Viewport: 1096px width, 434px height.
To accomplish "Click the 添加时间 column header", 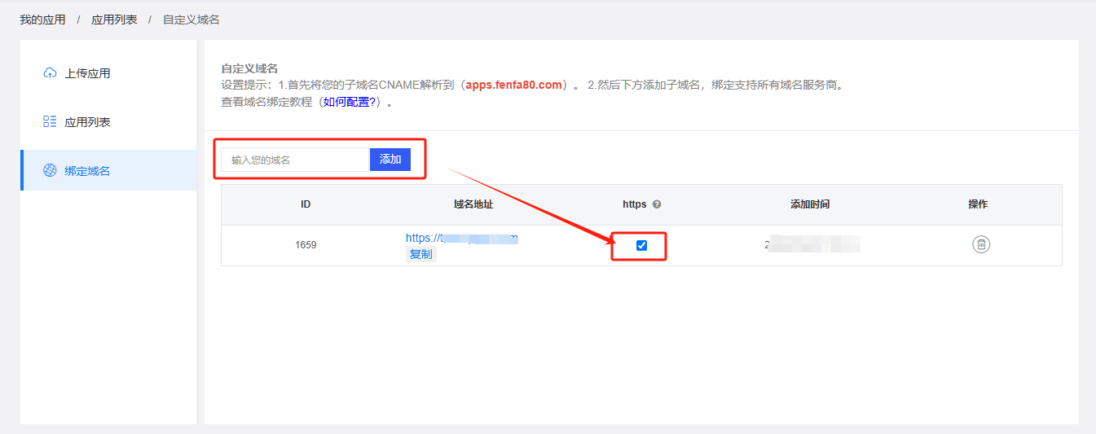I will click(x=810, y=204).
